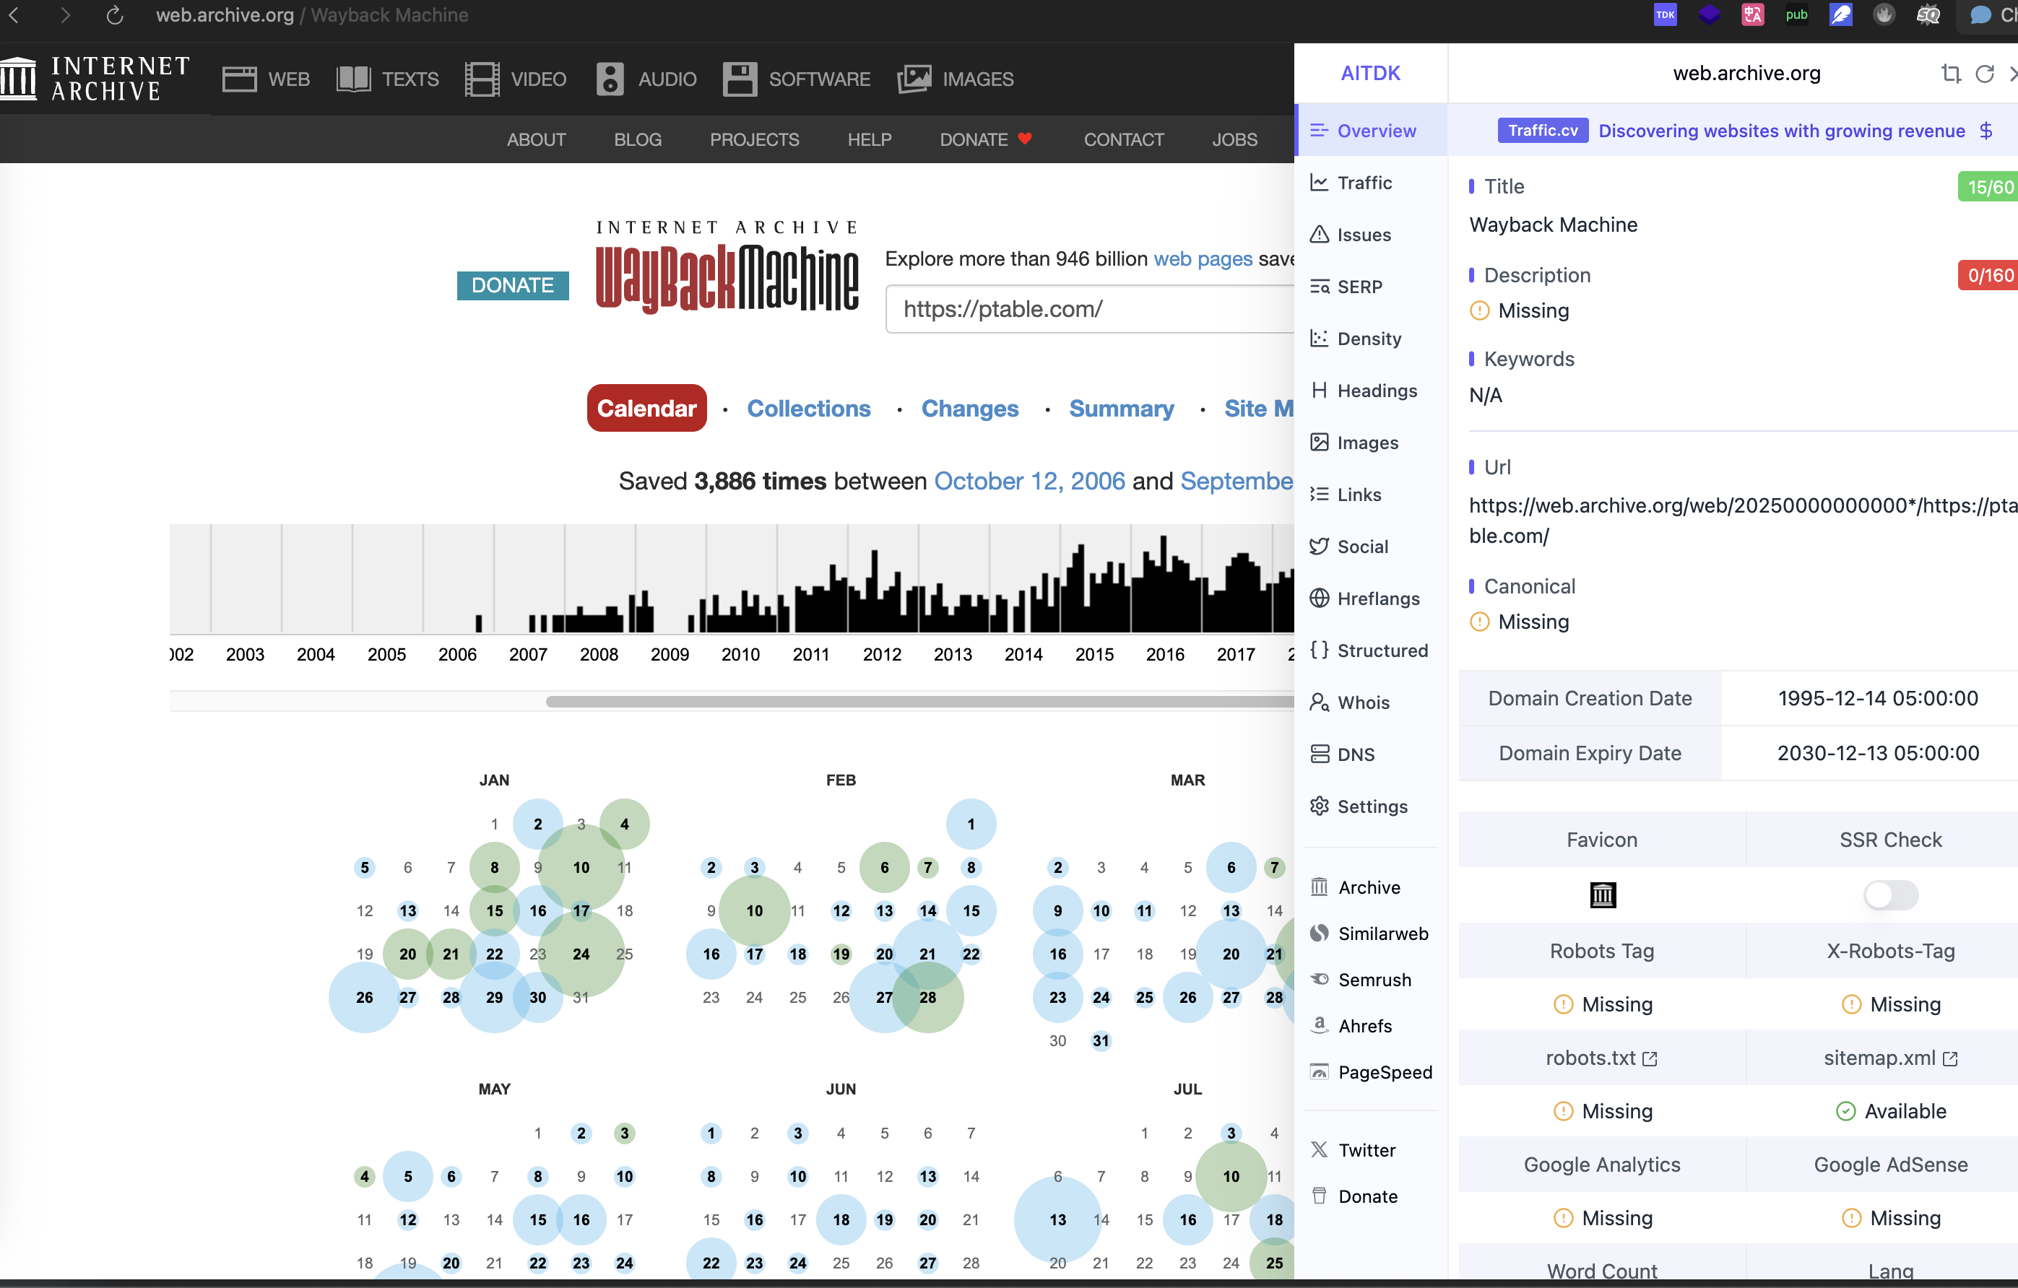Open February 28 capture bubble
Image resolution: width=2018 pixels, height=1288 pixels.
click(x=927, y=996)
